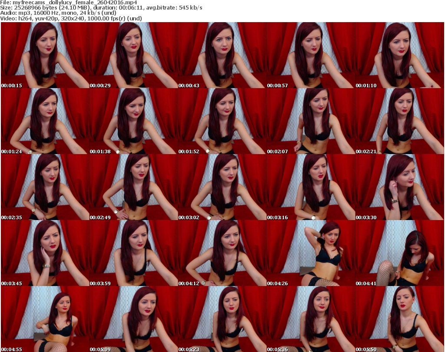
Task: Pick the frame at timestamp 00:03:30
Action: [399, 187]
